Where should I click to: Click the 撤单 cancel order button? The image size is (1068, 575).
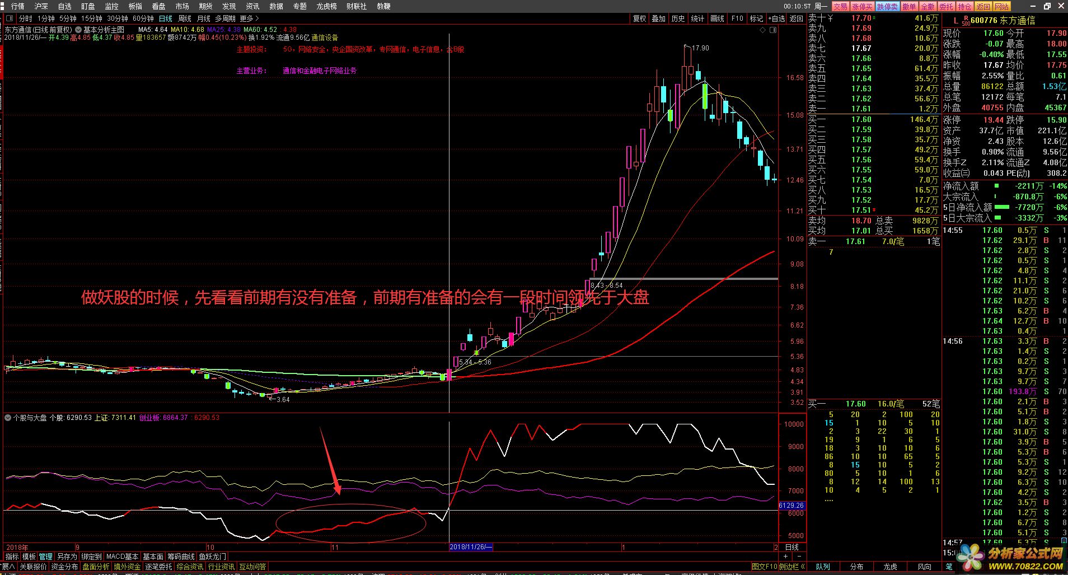click(909, 6)
